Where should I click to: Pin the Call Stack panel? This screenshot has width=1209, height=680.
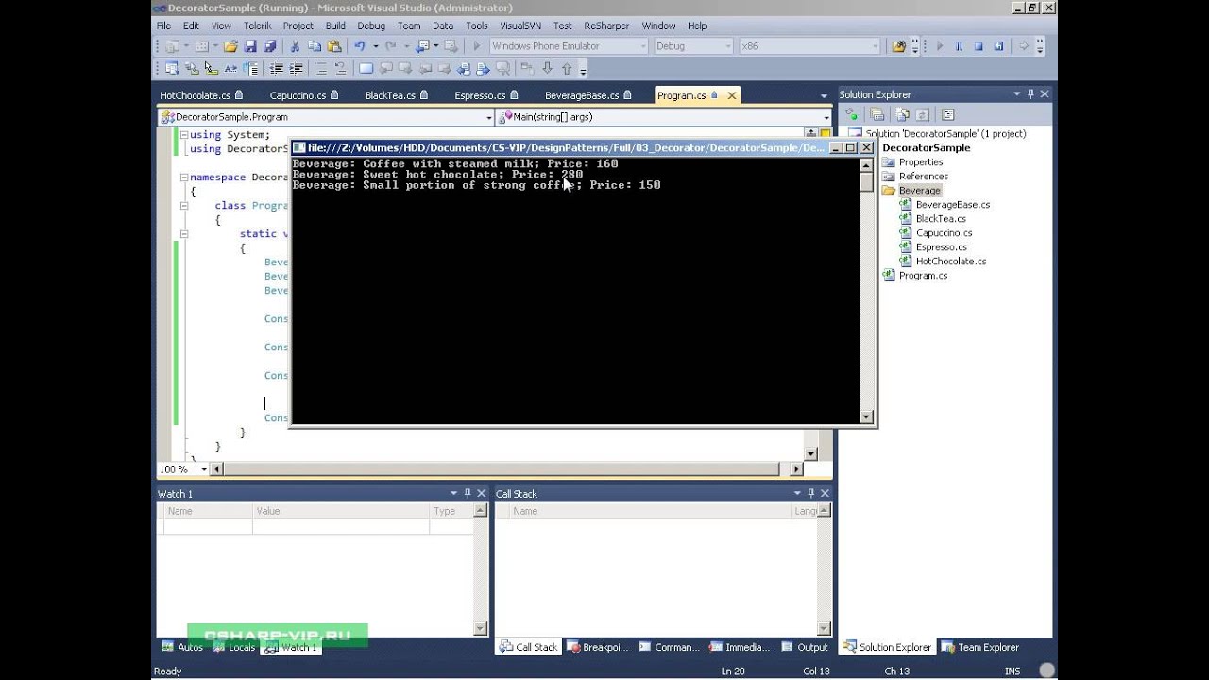pos(812,493)
